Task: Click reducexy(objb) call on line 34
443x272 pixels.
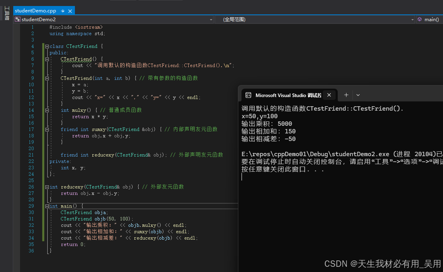Action: click(153, 238)
